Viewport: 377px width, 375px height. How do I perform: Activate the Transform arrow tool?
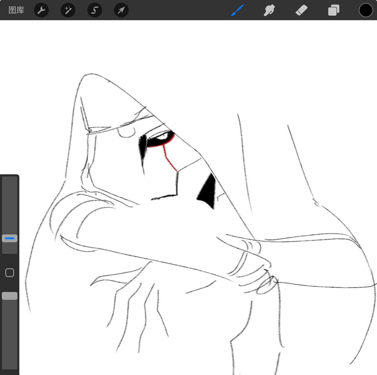pos(121,10)
